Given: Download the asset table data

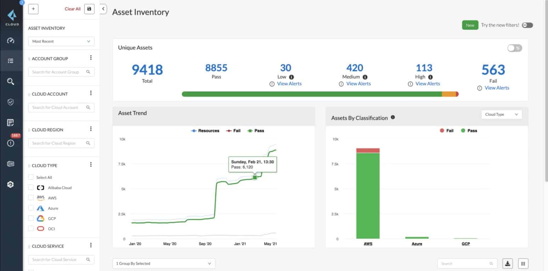Looking at the screenshot, I should click(508, 263).
